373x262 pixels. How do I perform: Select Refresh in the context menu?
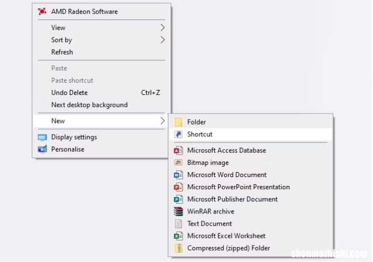pos(101,52)
